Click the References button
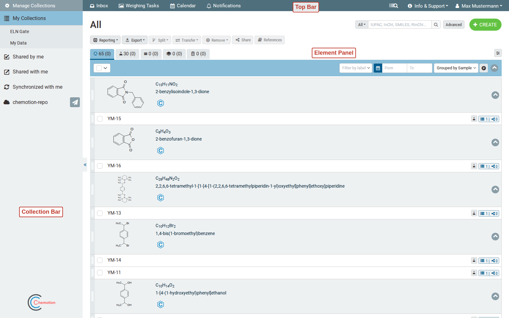509x318 pixels. pyautogui.click(x=269, y=40)
